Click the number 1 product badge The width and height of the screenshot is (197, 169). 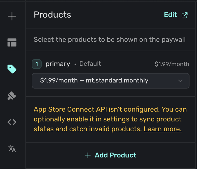pyautogui.click(x=37, y=64)
